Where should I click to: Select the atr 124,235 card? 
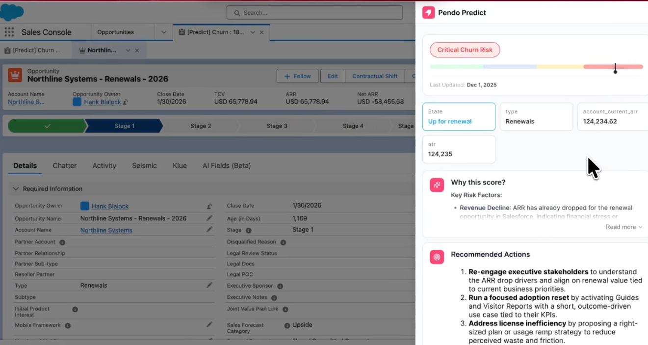pyautogui.click(x=459, y=149)
